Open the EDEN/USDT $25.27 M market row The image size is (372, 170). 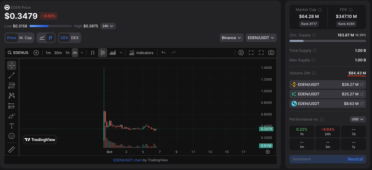328,94
